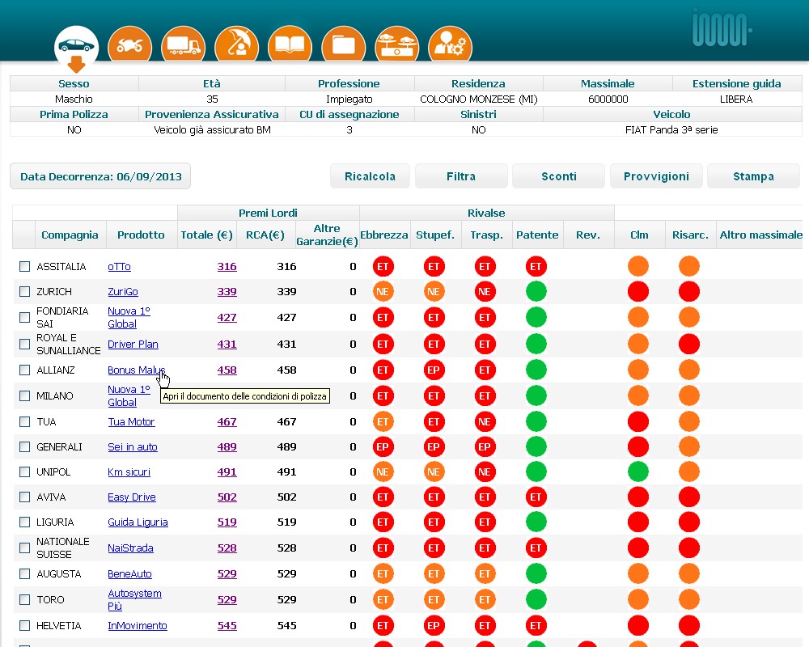Screen dimensions: 809x647
Task: Click ZURICH Patente green circle
Action: click(536, 291)
